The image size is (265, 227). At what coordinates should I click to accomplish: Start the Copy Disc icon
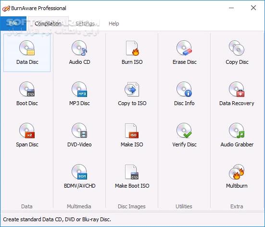237,48
